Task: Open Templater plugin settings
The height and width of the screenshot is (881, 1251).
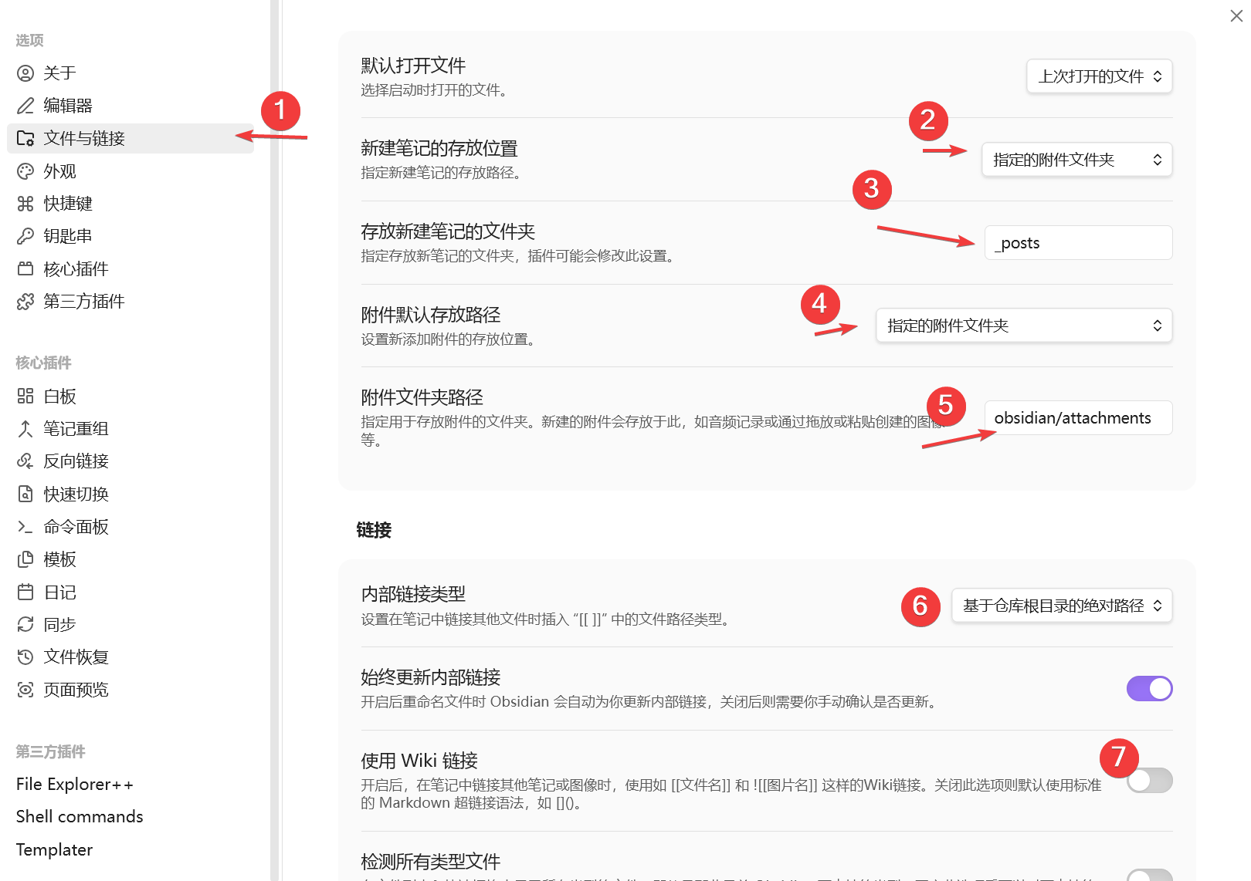Action: click(x=55, y=850)
